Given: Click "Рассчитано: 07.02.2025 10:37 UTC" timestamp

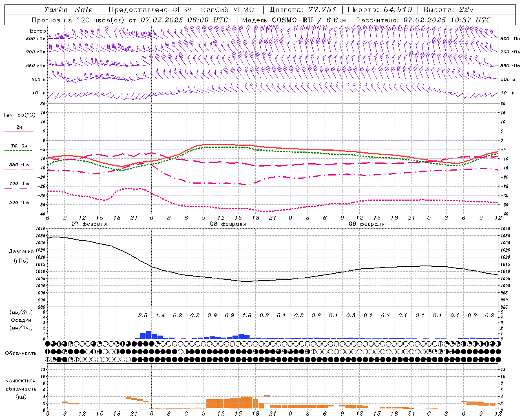Looking at the screenshot, I should tap(423, 20).
